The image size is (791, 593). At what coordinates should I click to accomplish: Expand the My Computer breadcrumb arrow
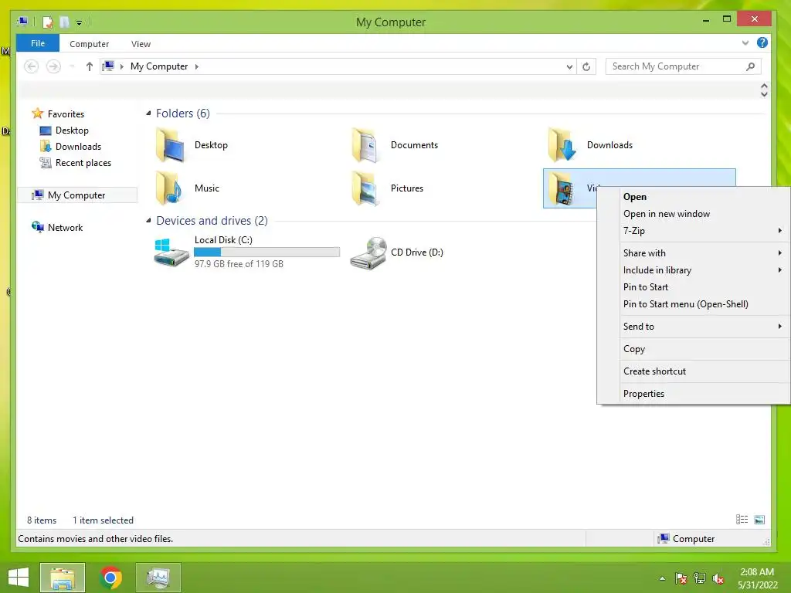[x=197, y=66]
